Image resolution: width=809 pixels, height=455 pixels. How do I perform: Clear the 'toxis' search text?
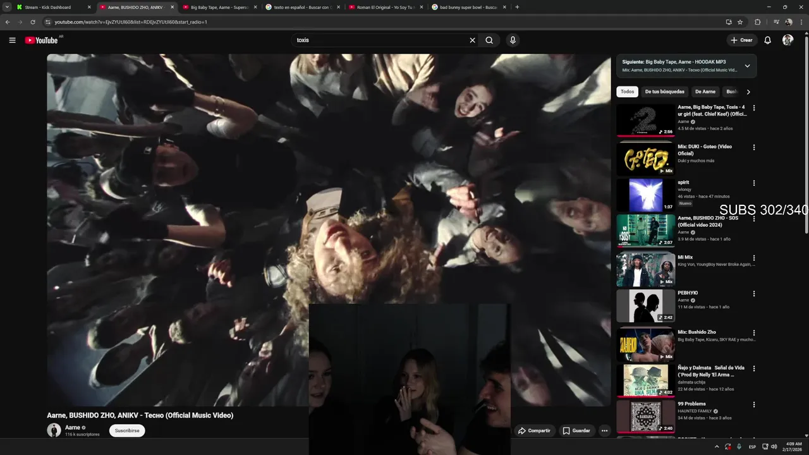[x=472, y=40]
